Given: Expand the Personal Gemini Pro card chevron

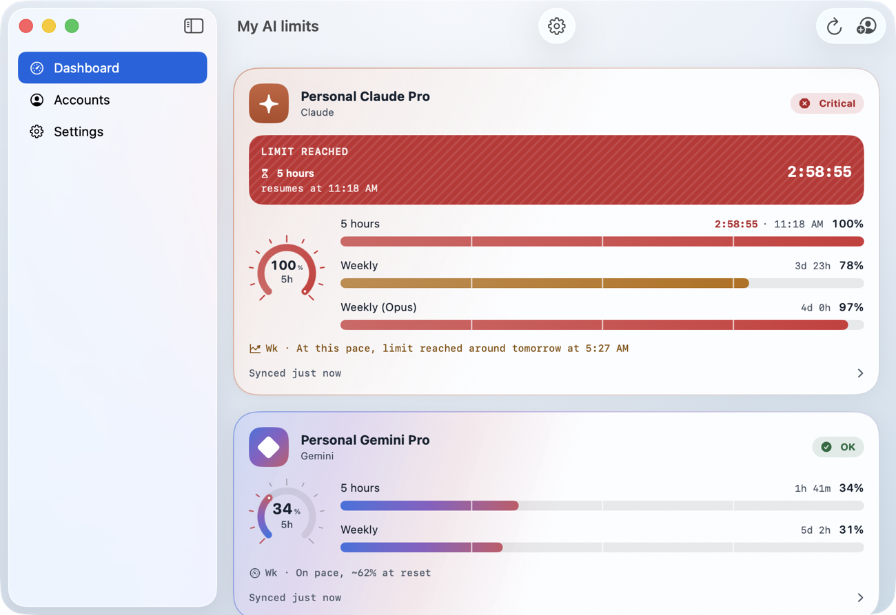Looking at the screenshot, I should click(860, 598).
